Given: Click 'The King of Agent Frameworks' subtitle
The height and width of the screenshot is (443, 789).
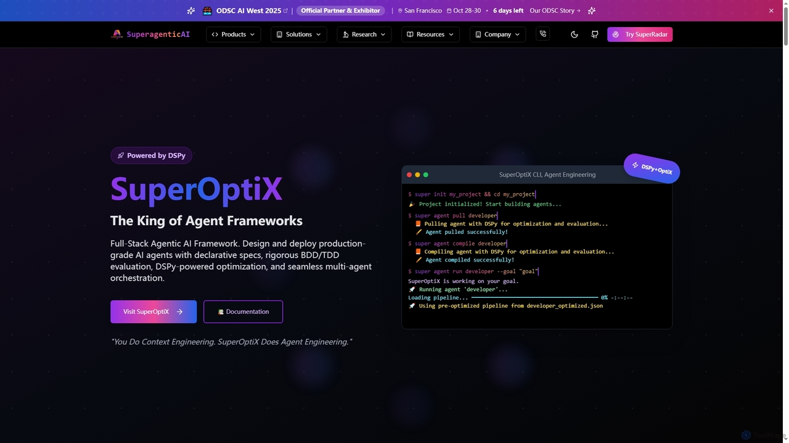Looking at the screenshot, I should [x=206, y=221].
